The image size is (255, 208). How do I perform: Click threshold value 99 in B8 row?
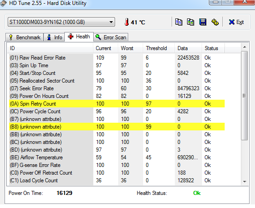(x=149, y=127)
